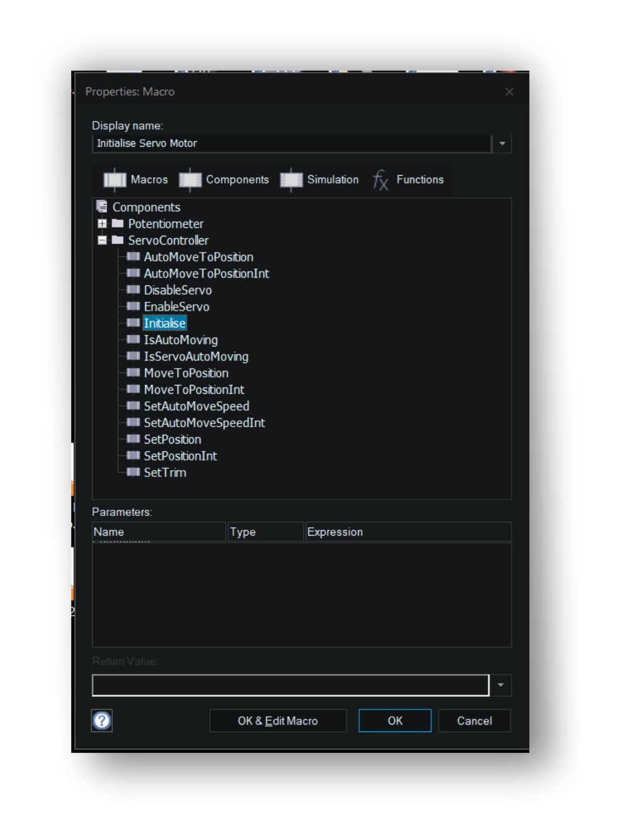Select the SetPositionInt macro label
Screen dimensions: 622x838
point(180,456)
